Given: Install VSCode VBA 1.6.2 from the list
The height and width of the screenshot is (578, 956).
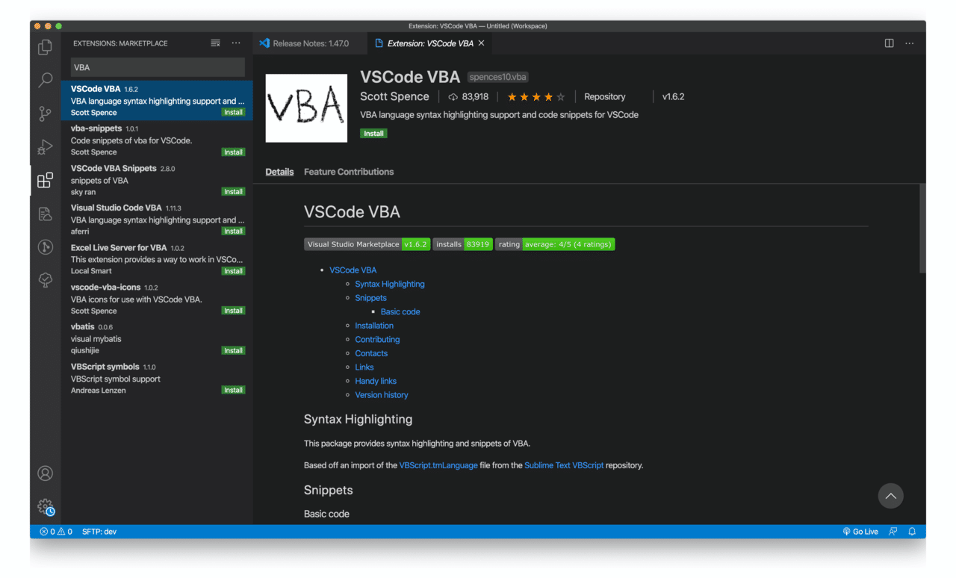Looking at the screenshot, I should tap(234, 113).
